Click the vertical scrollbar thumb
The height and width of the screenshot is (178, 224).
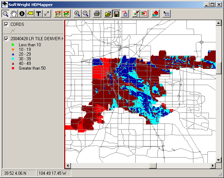click(x=219, y=68)
